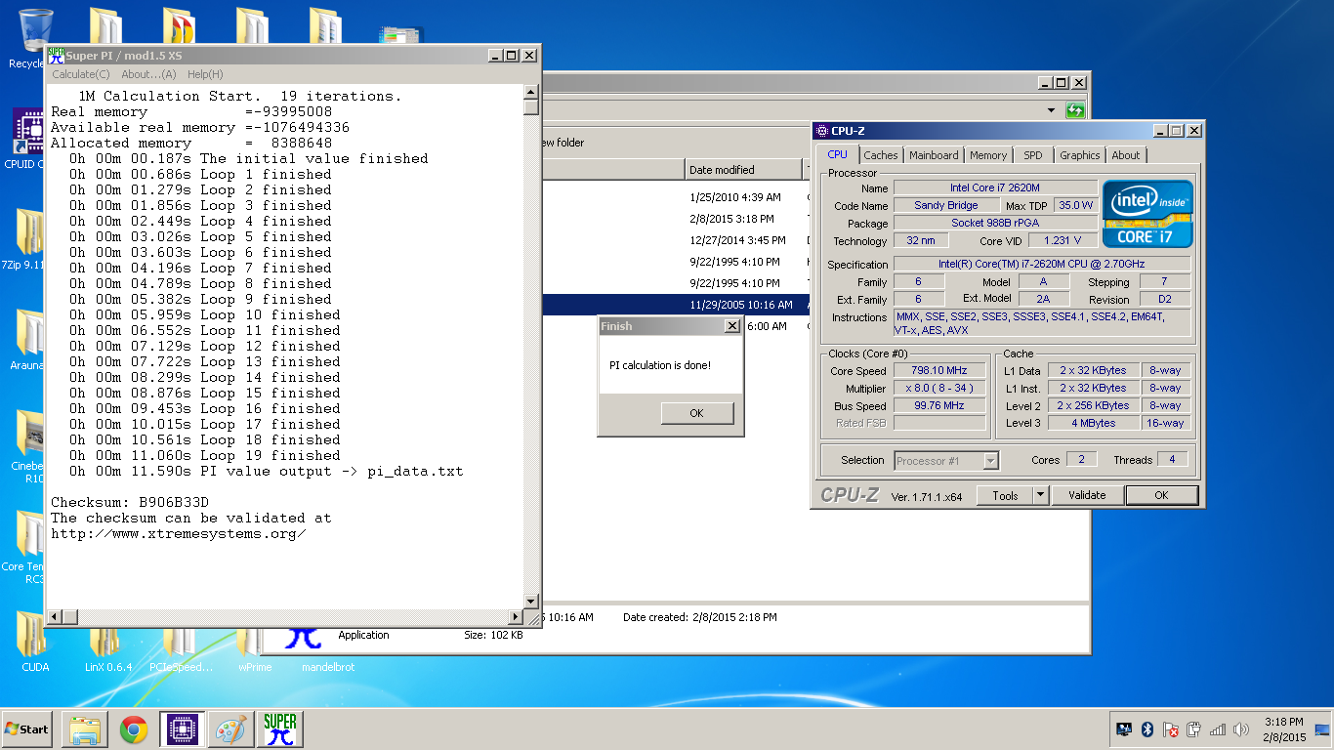This screenshot has height=750, width=1334.
Task: Click the Multiplier value x 8.0 ( 8 - 34 )
Action: (x=939, y=389)
